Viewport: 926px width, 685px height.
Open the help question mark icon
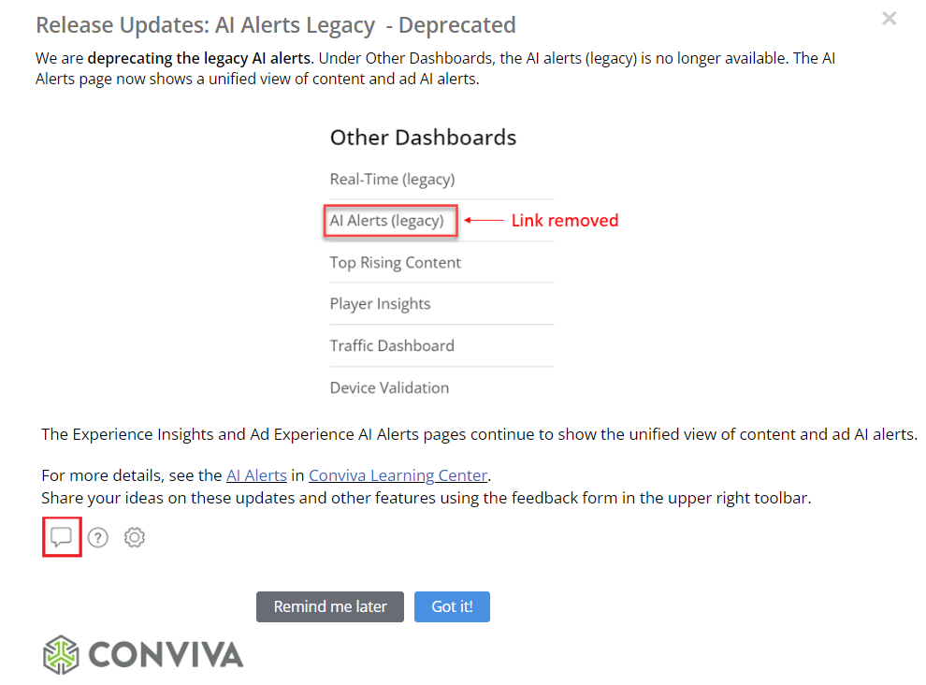98,537
